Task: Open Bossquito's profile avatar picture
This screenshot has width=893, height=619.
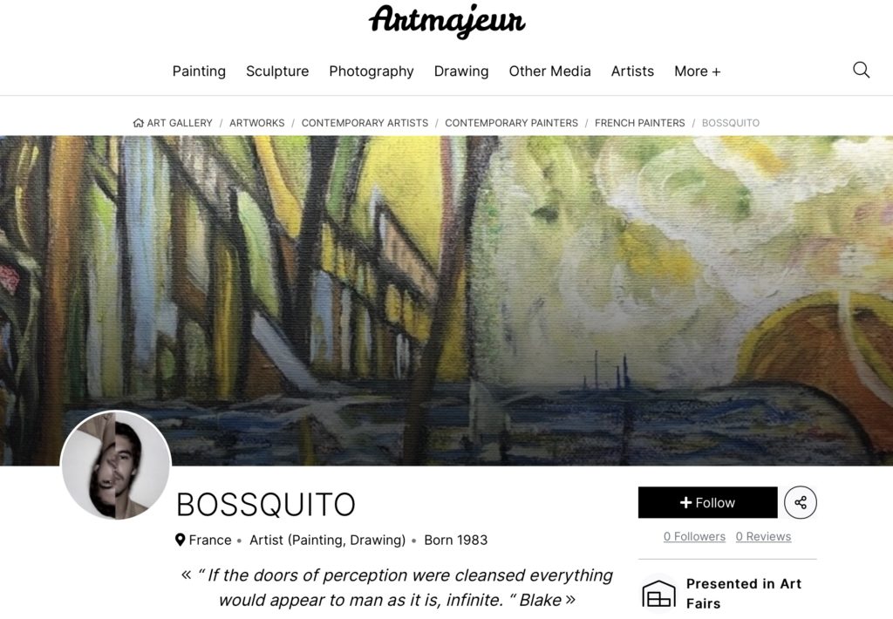Action: [x=116, y=466]
